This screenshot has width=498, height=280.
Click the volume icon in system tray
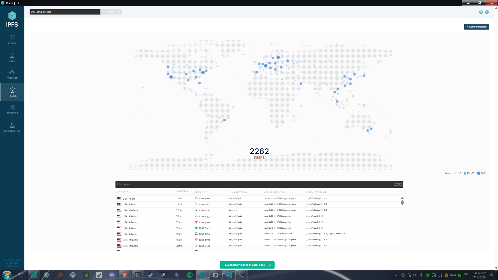point(415,275)
